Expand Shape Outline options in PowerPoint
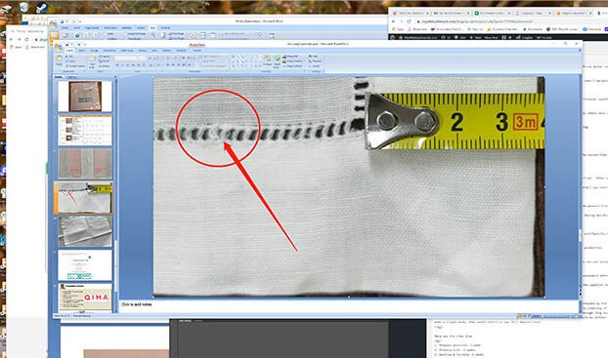 pos(293,61)
